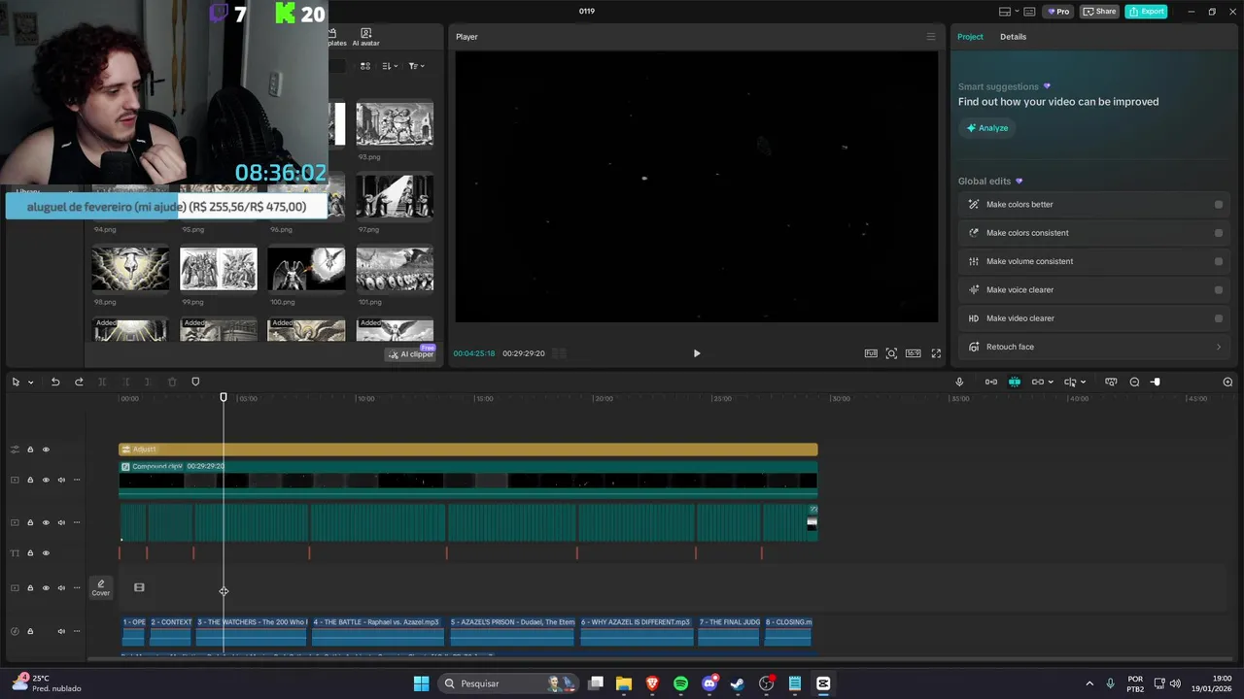Open Steam from the taskbar
The height and width of the screenshot is (699, 1244).
[738, 683]
